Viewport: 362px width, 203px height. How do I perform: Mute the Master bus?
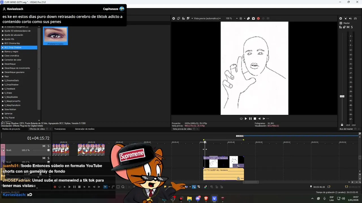click(x=348, y=27)
